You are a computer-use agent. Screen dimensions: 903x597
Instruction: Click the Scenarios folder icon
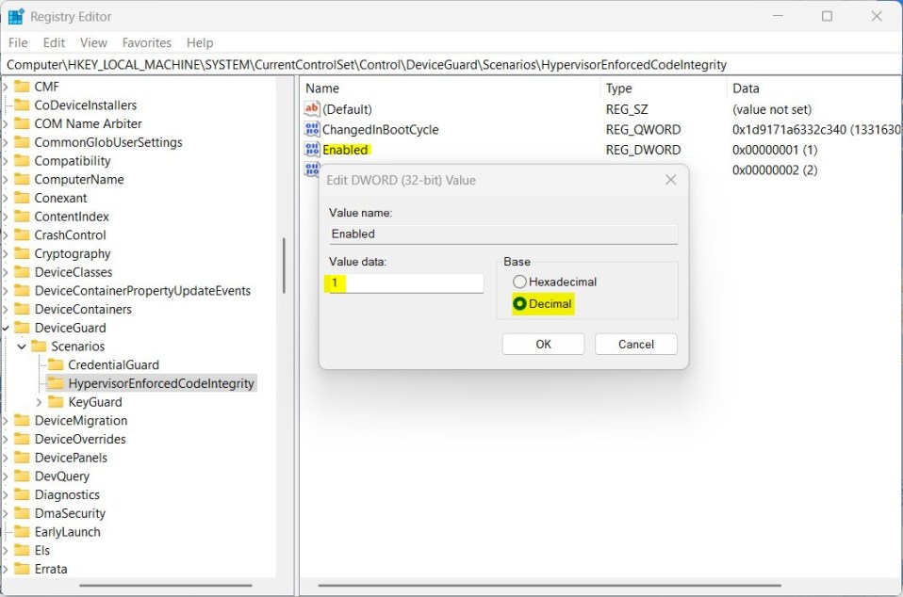pos(39,346)
